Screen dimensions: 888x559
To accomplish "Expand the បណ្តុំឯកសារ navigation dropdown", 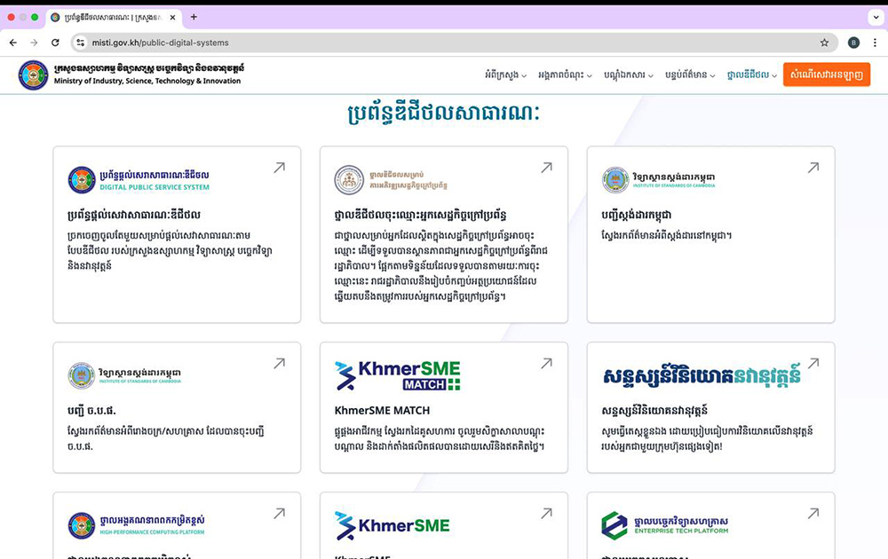I will click(629, 75).
